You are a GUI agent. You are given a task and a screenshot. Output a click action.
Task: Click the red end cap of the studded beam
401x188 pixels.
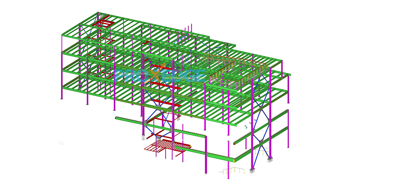point(234,144)
